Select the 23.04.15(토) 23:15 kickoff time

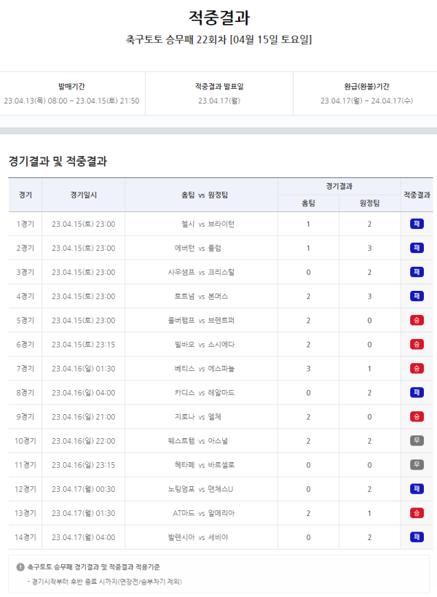pyautogui.click(x=83, y=345)
